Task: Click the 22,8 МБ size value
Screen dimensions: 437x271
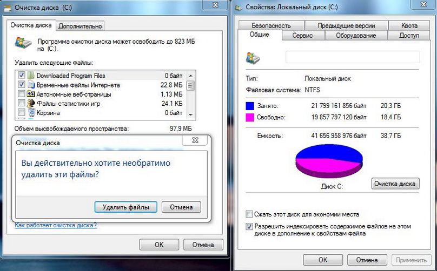Action: [171, 85]
